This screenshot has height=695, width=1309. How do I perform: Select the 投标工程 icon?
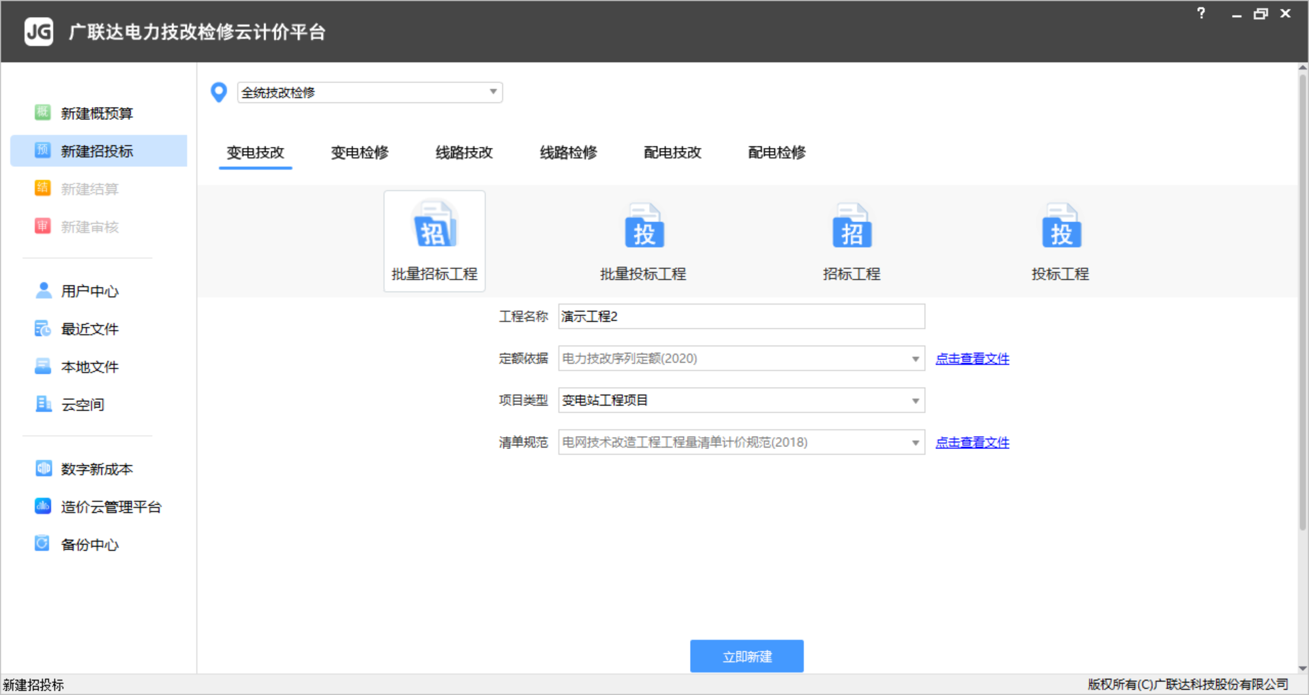coord(1061,227)
